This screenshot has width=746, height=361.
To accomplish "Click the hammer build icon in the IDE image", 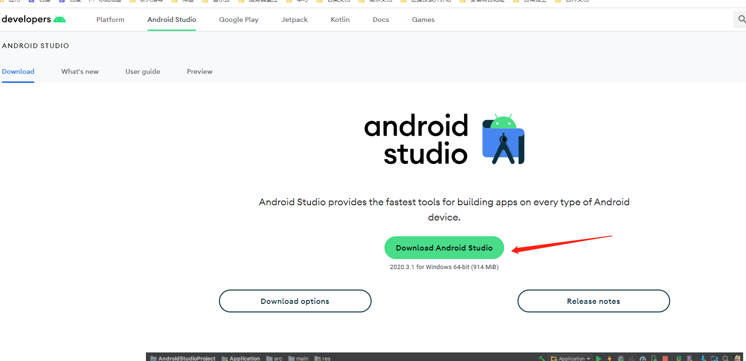I will [542, 358].
